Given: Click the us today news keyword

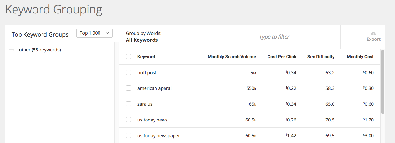Looking at the screenshot, I should (153, 120).
